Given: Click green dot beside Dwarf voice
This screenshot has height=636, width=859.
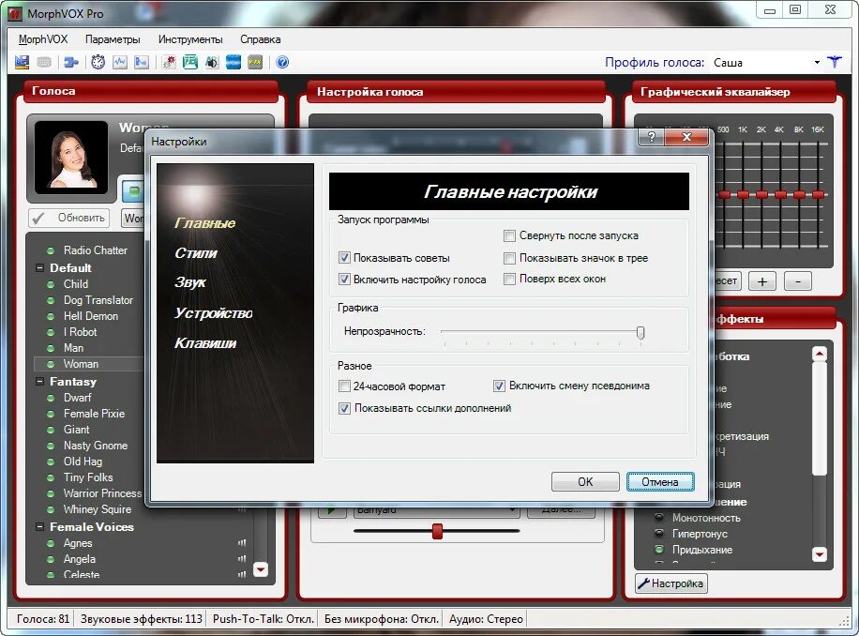Looking at the screenshot, I should [51, 398].
